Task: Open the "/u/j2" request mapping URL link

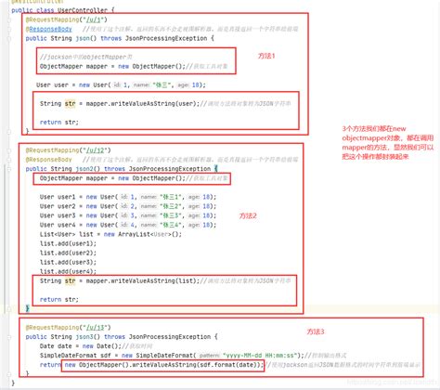Action: click(95, 150)
